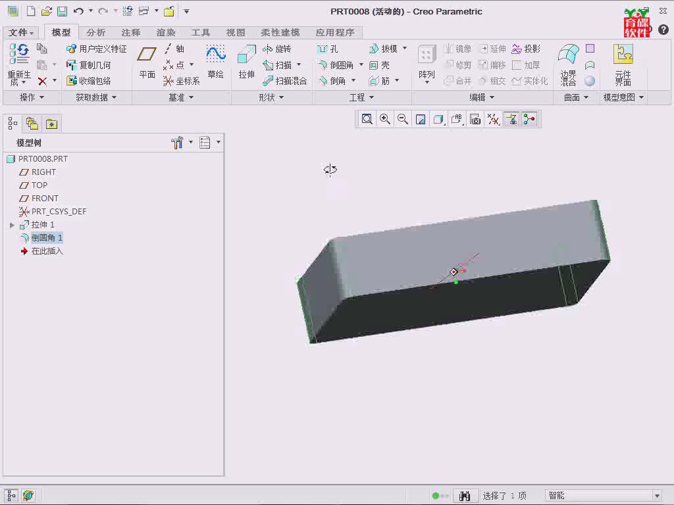Click the Zoom In magnifier icon
This screenshot has height=505, width=674.
pyautogui.click(x=384, y=119)
